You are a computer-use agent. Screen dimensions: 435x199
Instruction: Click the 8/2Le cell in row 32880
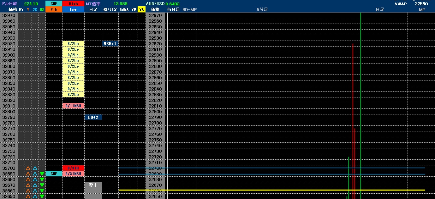point(73,66)
